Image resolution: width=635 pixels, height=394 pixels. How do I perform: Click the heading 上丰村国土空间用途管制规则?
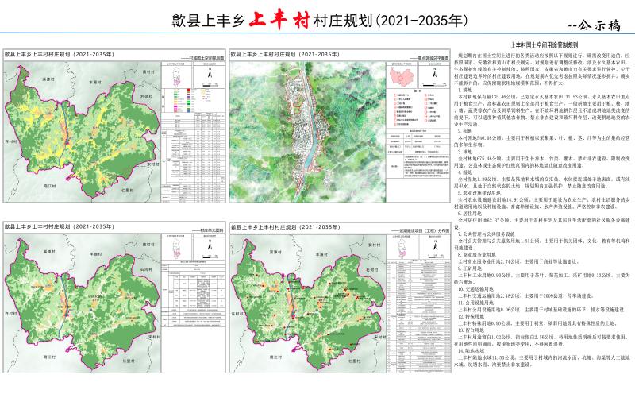pos(545,47)
